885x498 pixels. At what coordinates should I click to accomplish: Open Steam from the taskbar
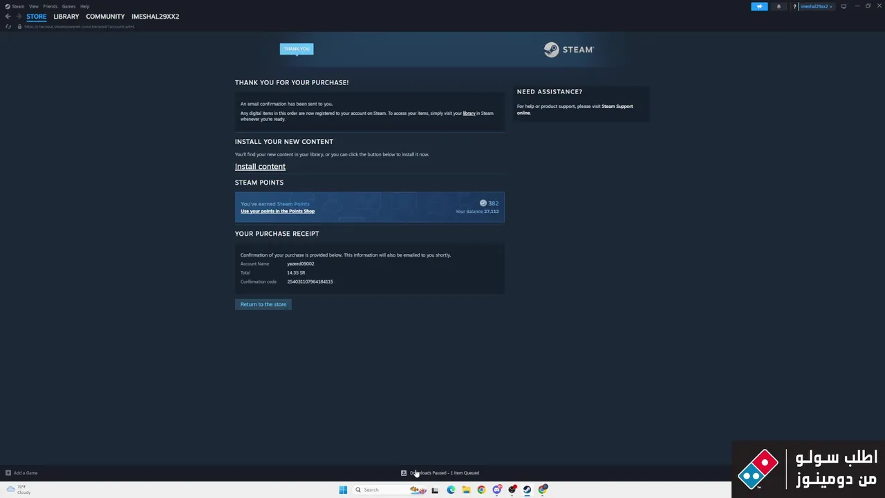(527, 490)
